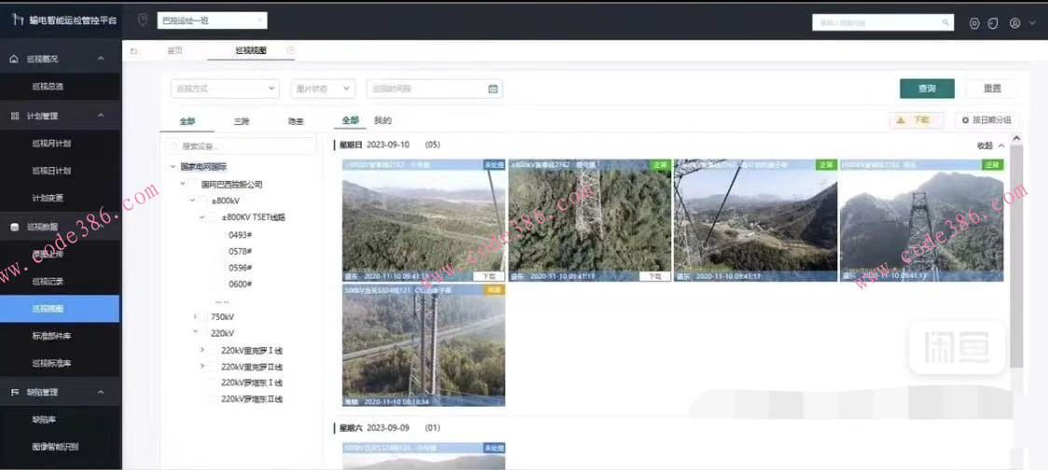Image resolution: width=1048 pixels, height=470 pixels.
Task: Select the highlighted 巡视视图 sidebar item
Action: [61, 309]
